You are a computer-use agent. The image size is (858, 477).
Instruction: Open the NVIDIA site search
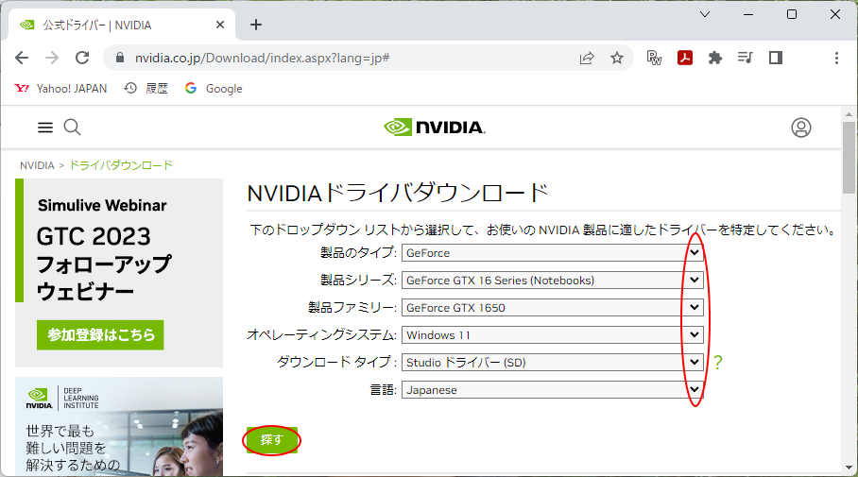click(x=72, y=127)
